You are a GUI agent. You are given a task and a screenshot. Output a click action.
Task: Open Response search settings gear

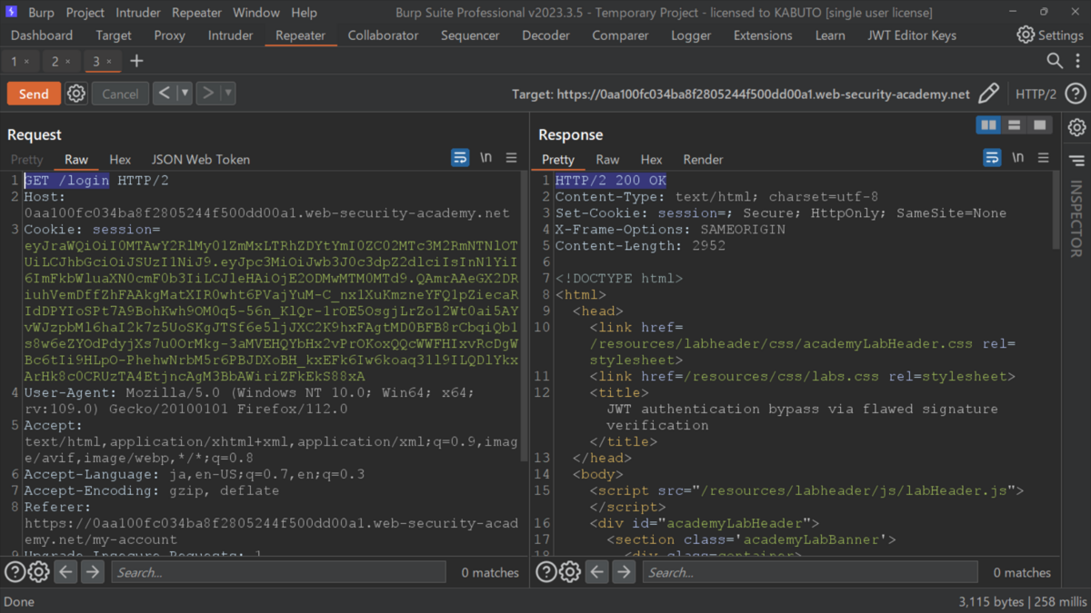569,572
